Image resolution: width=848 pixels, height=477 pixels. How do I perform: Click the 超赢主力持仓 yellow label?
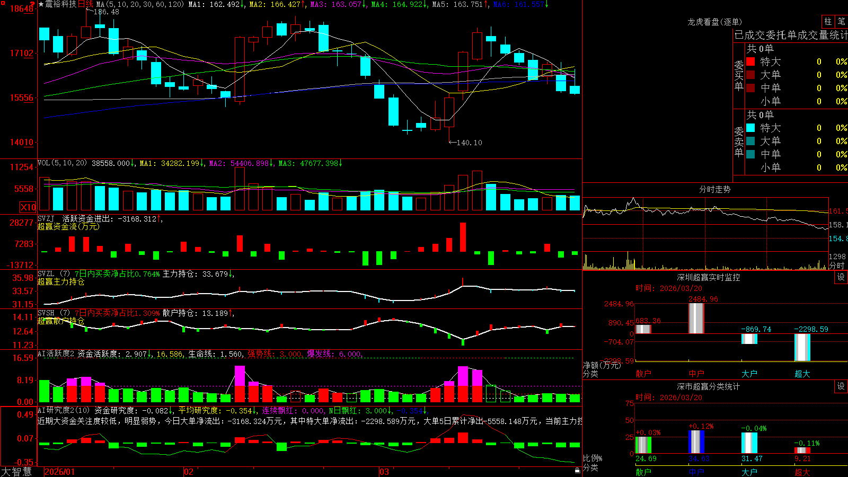click(61, 282)
